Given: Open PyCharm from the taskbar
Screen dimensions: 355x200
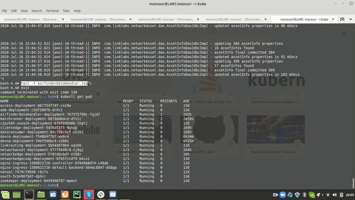Looking at the screenshot, I should pos(77,194).
